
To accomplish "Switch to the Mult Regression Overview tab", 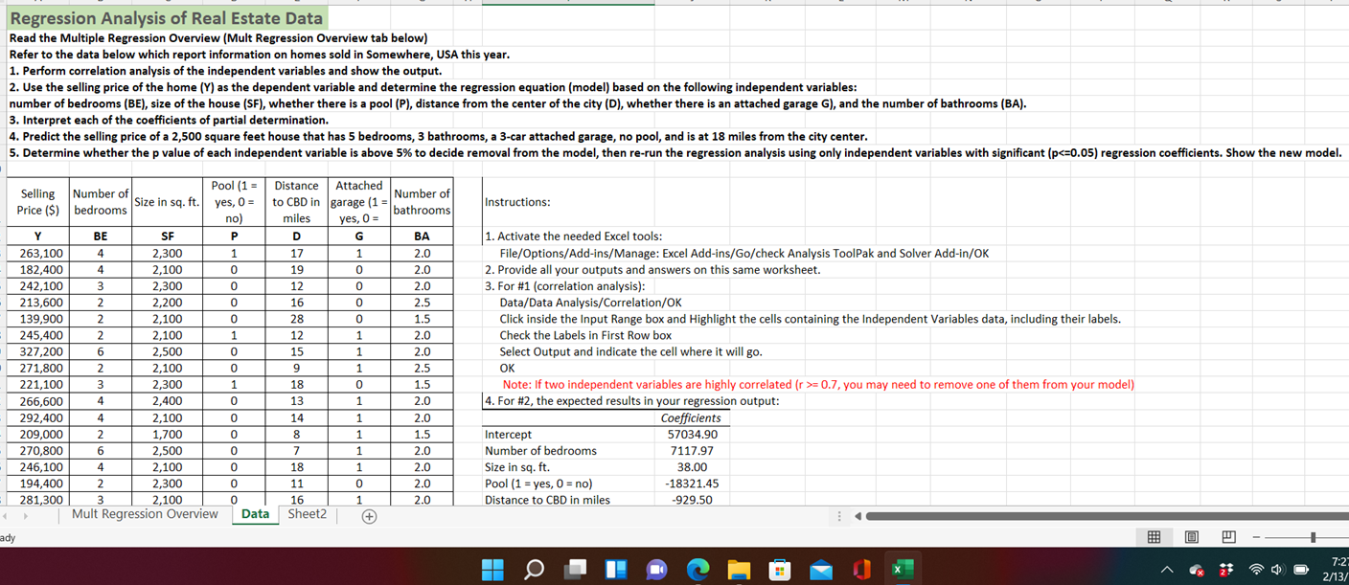I will [x=144, y=514].
